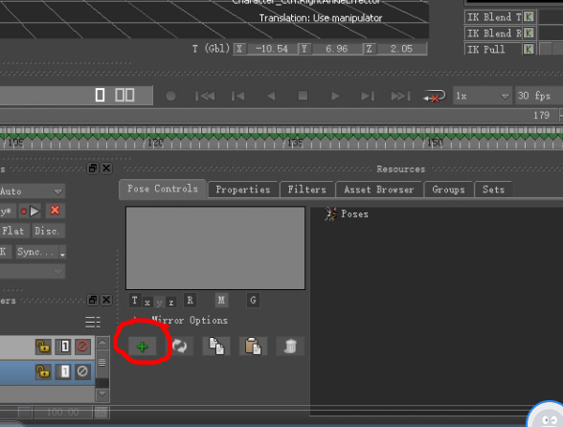Toggle the M mirror pose option
This screenshot has height=427, width=563.
click(221, 301)
